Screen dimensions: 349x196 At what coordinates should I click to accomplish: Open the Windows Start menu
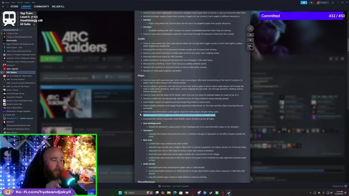coord(120,193)
